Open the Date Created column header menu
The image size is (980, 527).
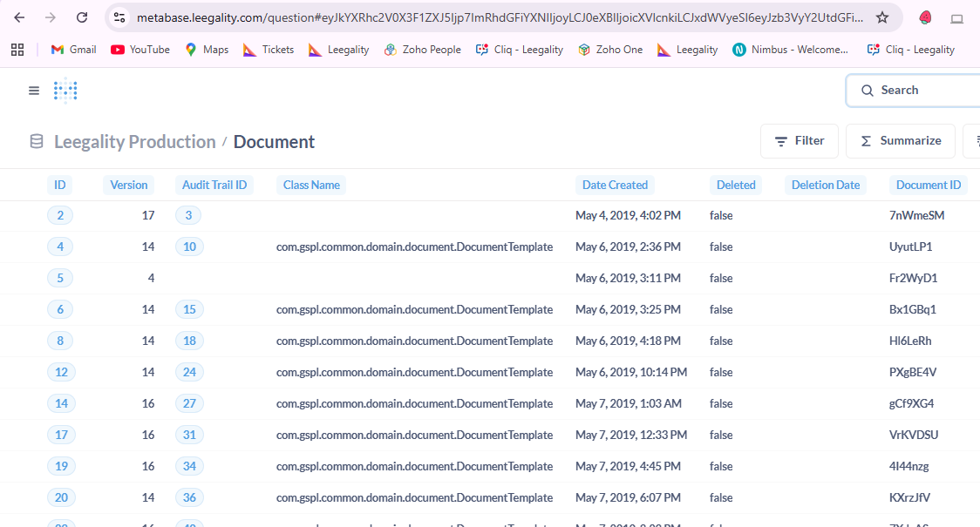[615, 185]
